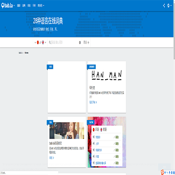This screenshot has height=175, width=175.
Task: Click the translate button right of the search field
Action: (x=86, y=42)
